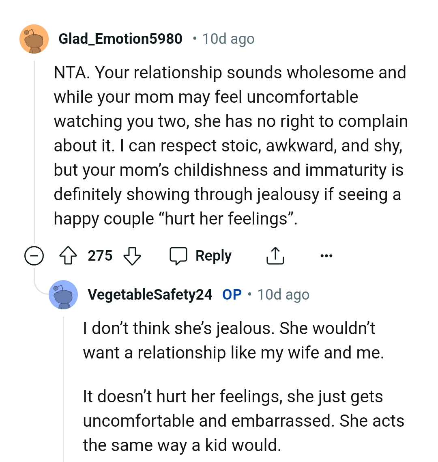Click OP reply's vertical thread line

pos(64,386)
